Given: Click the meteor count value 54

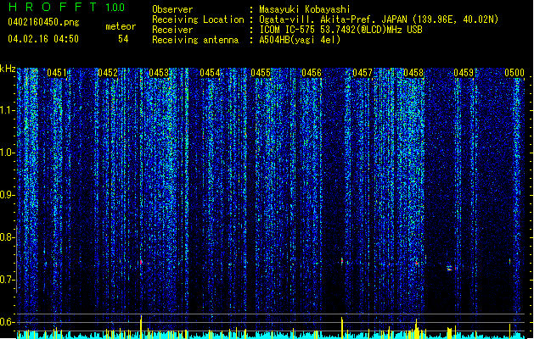Looking at the screenshot, I should 123,39.
